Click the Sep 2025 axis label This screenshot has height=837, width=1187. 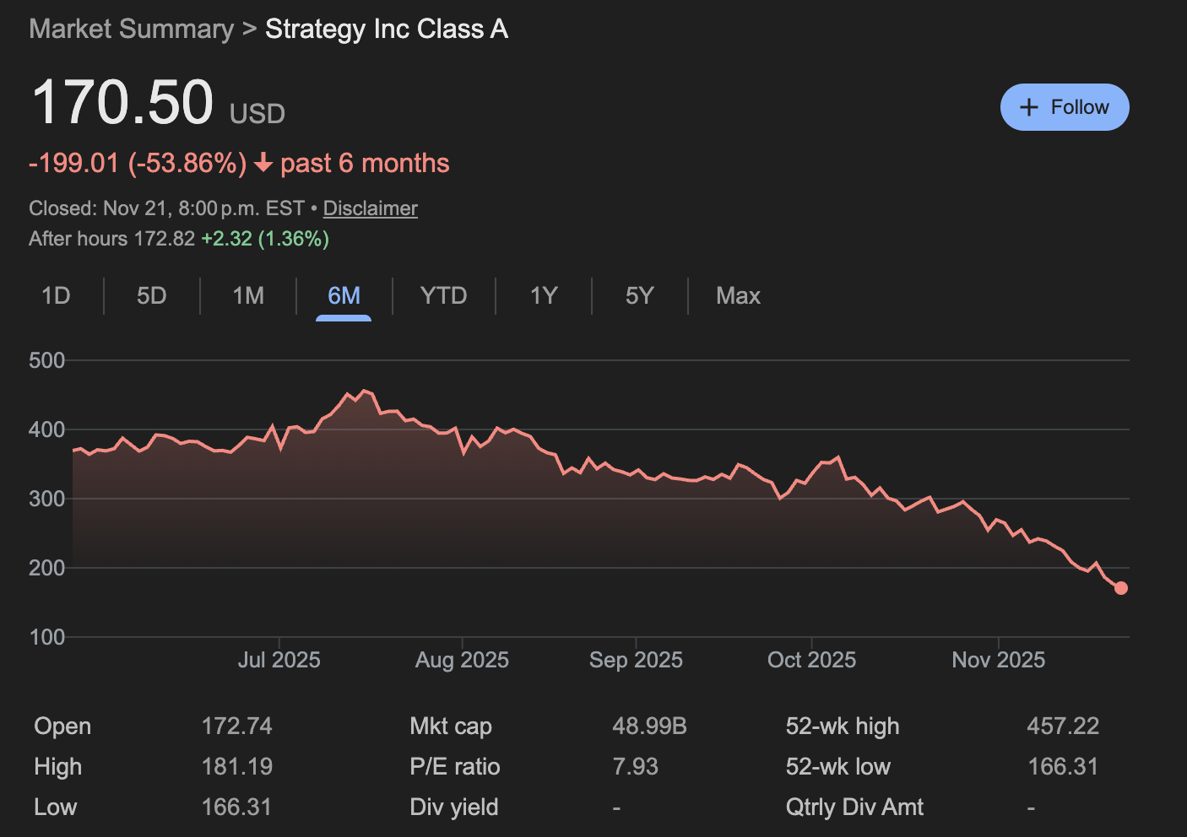click(x=636, y=660)
